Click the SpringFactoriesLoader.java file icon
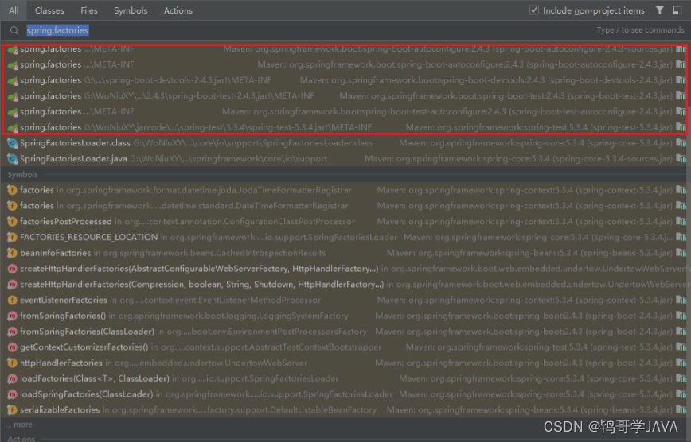 pos(13,159)
